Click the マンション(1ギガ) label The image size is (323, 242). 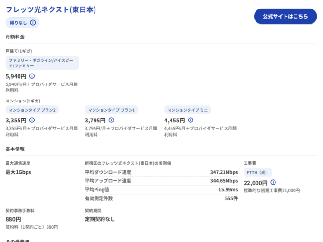pos(23,101)
